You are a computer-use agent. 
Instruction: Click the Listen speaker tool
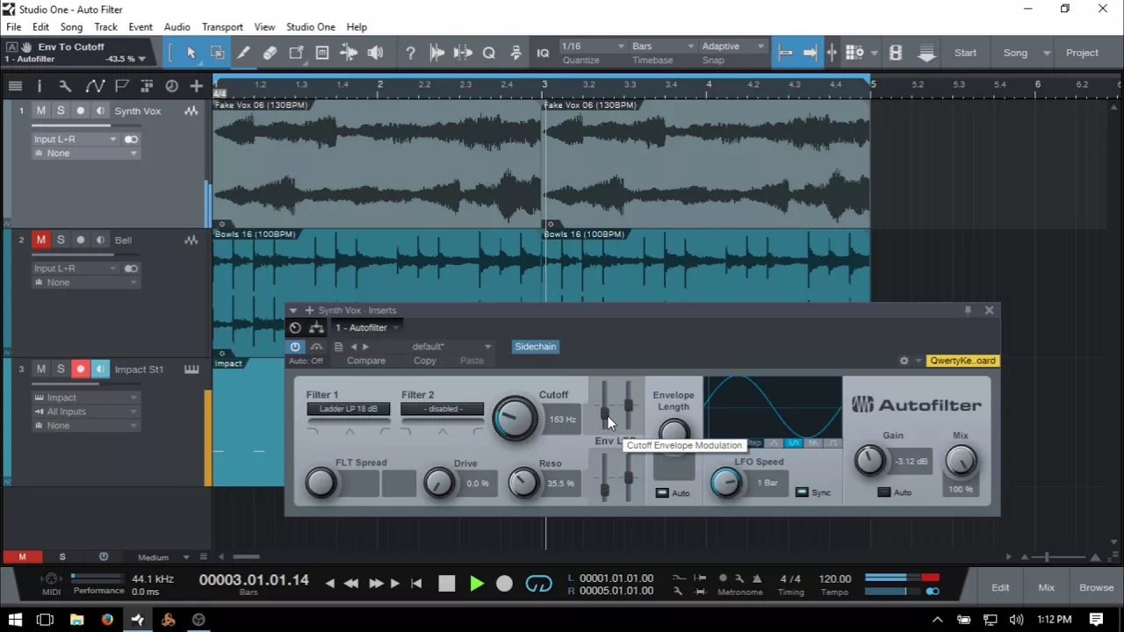click(x=375, y=53)
